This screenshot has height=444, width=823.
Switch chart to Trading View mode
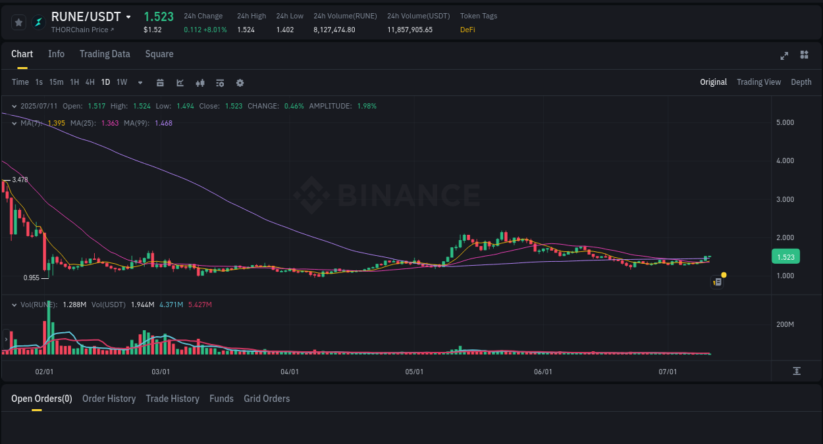[758, 82]
